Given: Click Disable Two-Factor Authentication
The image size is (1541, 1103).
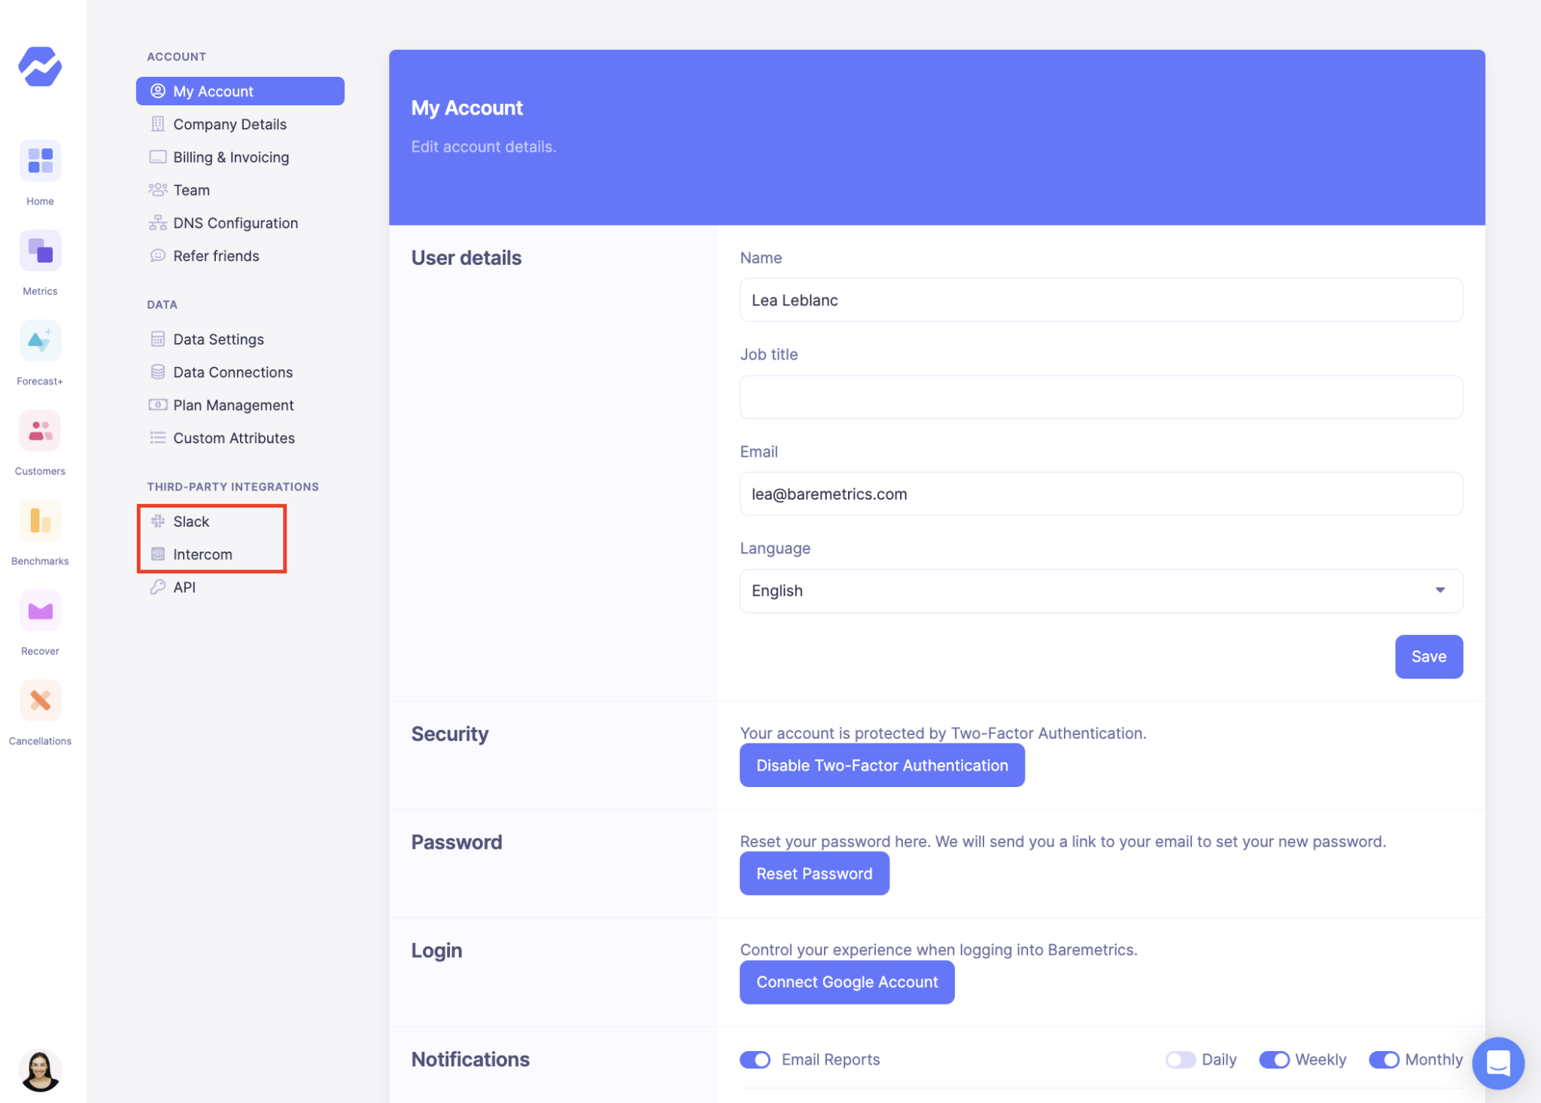Looking at the screenshot, I should click(882, 765).
